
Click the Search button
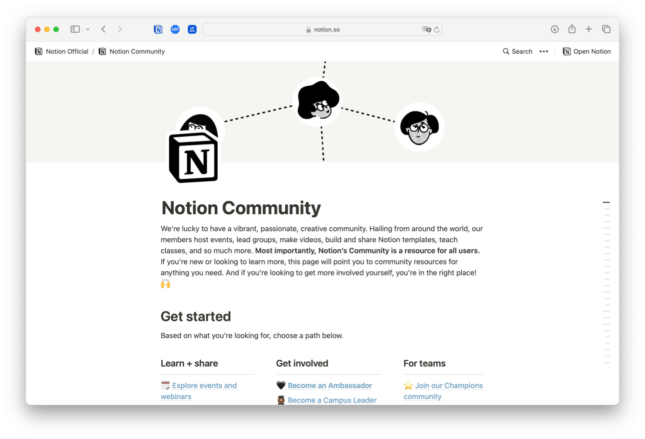point(518,51)
